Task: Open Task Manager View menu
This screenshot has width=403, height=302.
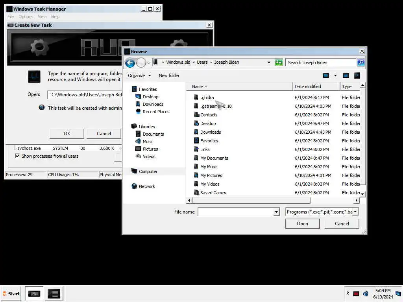Action: click(x=43, y=17)
